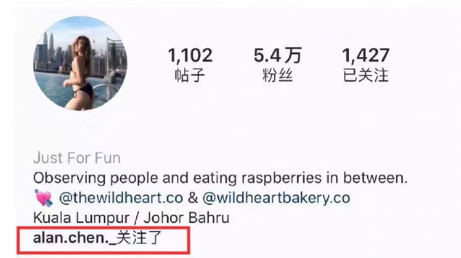Viewport: 461px width, 258px height.
Task: Click the heart with arrow emoji
Action: (43, 198)
